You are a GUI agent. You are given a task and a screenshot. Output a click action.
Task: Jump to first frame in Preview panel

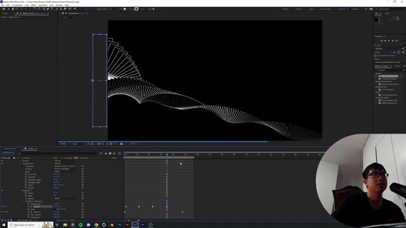coord(381,41)
